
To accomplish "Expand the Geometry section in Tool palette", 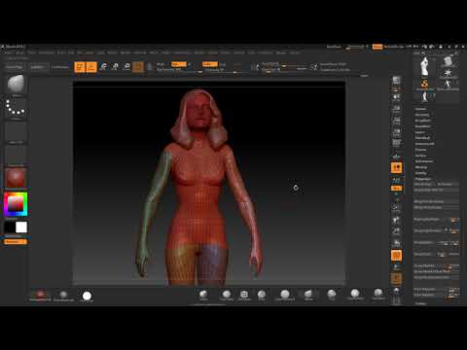I will (x=422, y=115).
